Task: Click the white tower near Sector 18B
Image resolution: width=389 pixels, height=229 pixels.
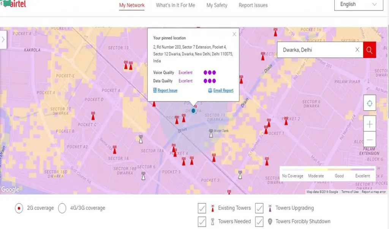Action: tap(143, 176)
